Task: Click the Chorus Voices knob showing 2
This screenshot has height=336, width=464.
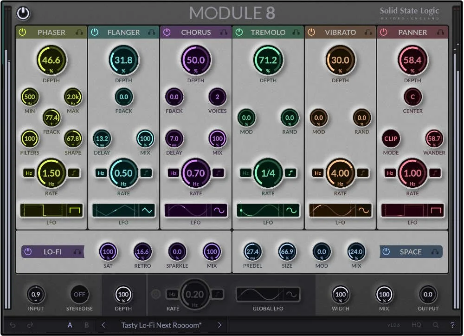Action: pyautogui.click(x=218, y=97)
